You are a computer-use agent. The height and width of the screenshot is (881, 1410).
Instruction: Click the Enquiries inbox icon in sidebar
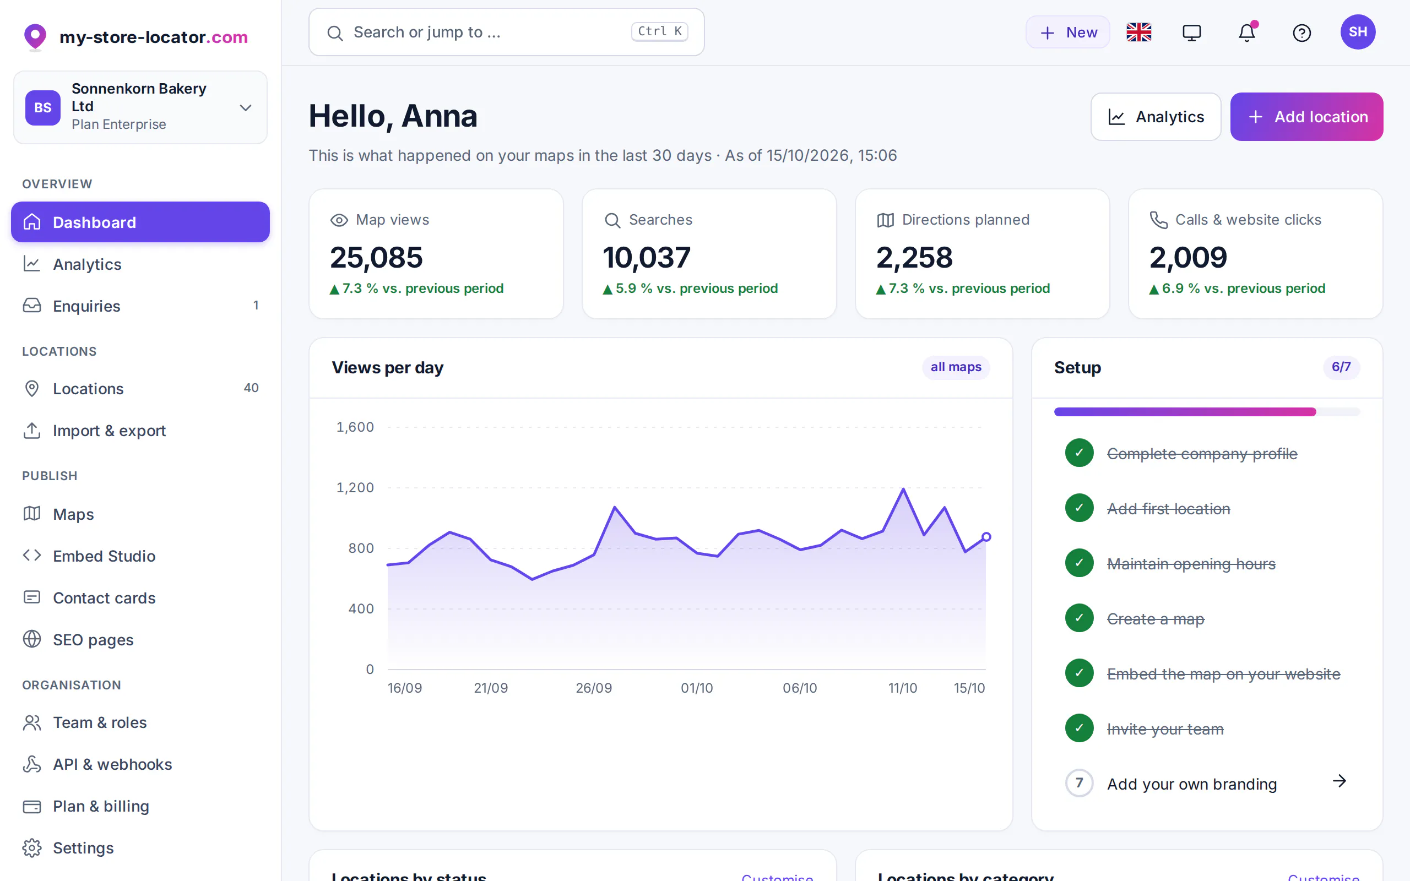tap(32, 305)
